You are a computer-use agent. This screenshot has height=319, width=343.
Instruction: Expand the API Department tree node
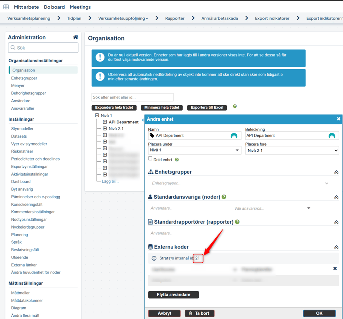click(x=105, y=122)
